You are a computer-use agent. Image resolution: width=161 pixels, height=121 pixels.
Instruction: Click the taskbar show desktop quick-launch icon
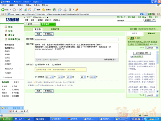coord(16,119)
